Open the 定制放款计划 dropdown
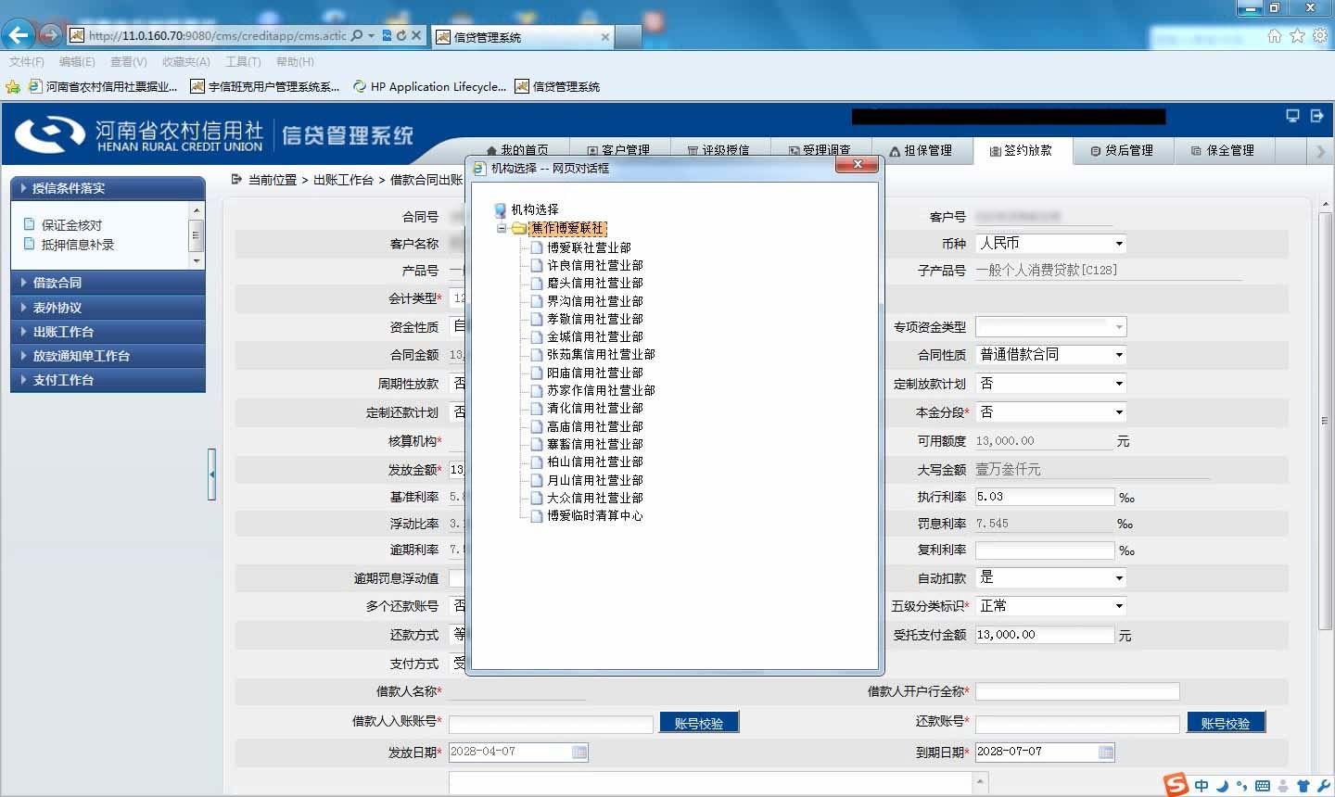Viewport: 1335px width, 797px height. click(x=1051, y=384)
